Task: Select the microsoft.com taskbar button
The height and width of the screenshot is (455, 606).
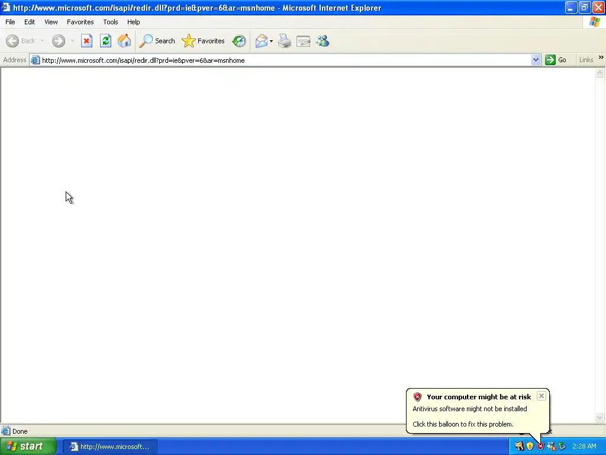Action: (x=110, y=447)
